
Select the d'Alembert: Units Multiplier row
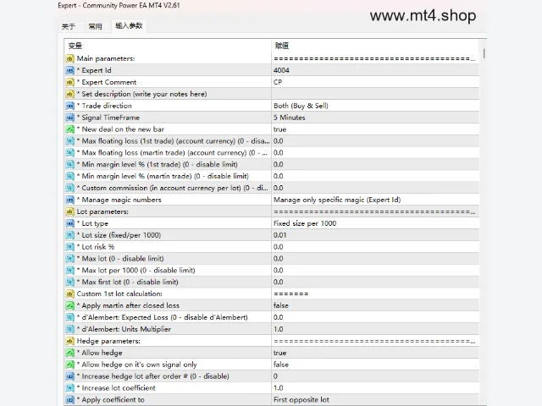click(272, 329)
